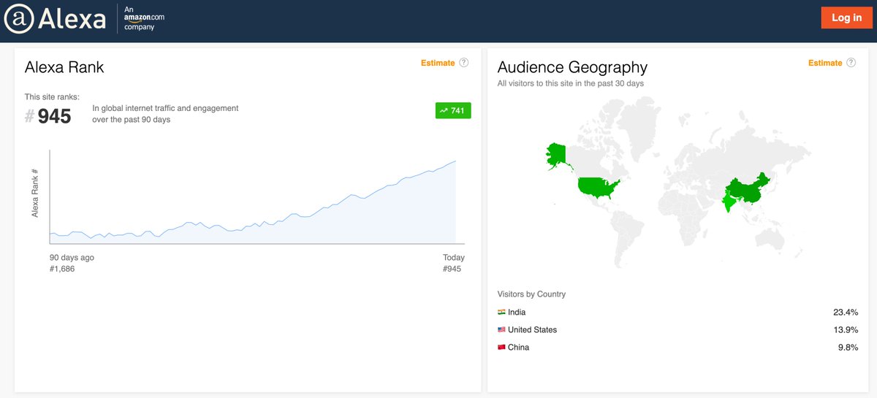Image resolution: width=877 pixels, height=398 pixels.
Task: Click the India flag icon
Action: pyautogui.click(x=501, y=313)
